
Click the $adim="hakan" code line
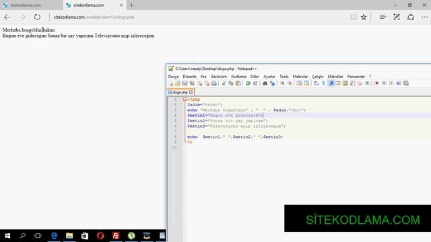tap(205, 105)
